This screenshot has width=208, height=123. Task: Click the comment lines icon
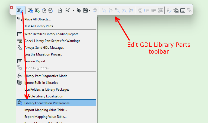point(147,10)
